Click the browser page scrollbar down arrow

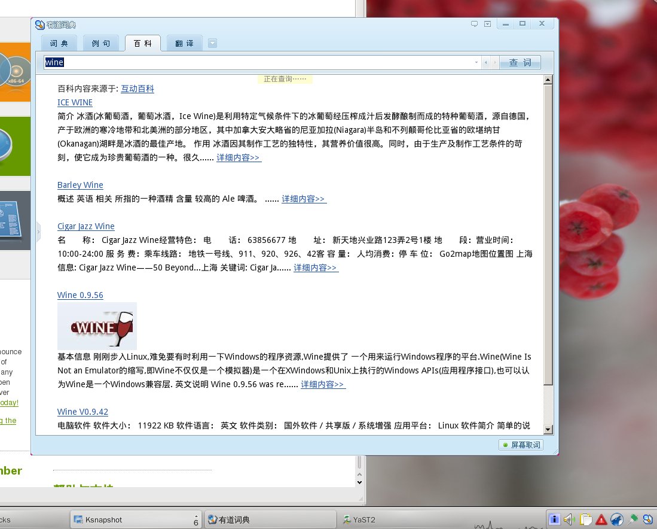[x=359, y=482]
